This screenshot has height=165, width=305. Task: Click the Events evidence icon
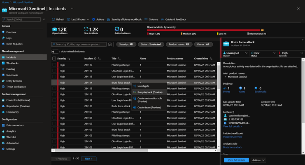tap(225, 88)
